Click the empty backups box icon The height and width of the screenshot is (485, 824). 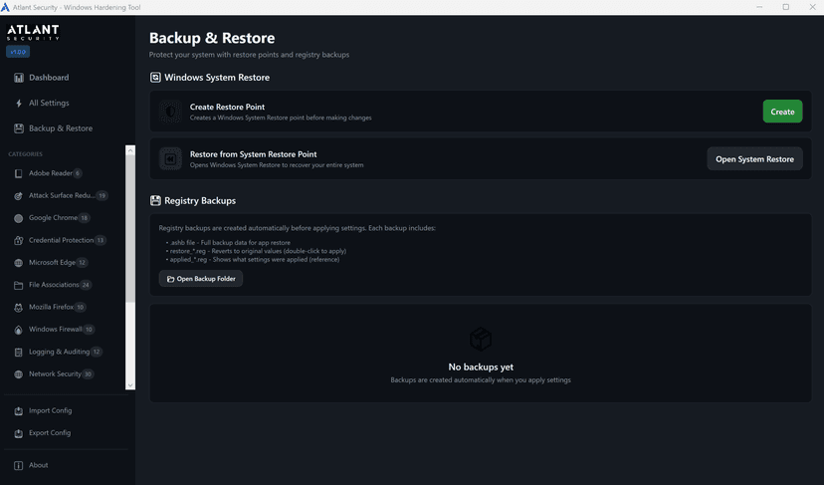pyautogui.click(x=481, y=340)
